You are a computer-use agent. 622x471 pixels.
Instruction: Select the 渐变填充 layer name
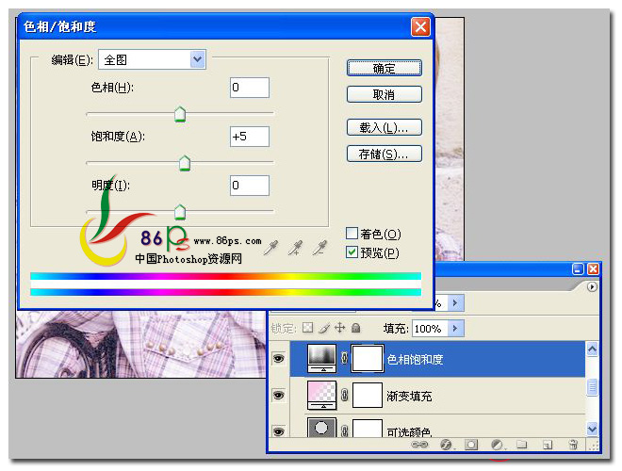pyautogui.click(x=409, y=396)
